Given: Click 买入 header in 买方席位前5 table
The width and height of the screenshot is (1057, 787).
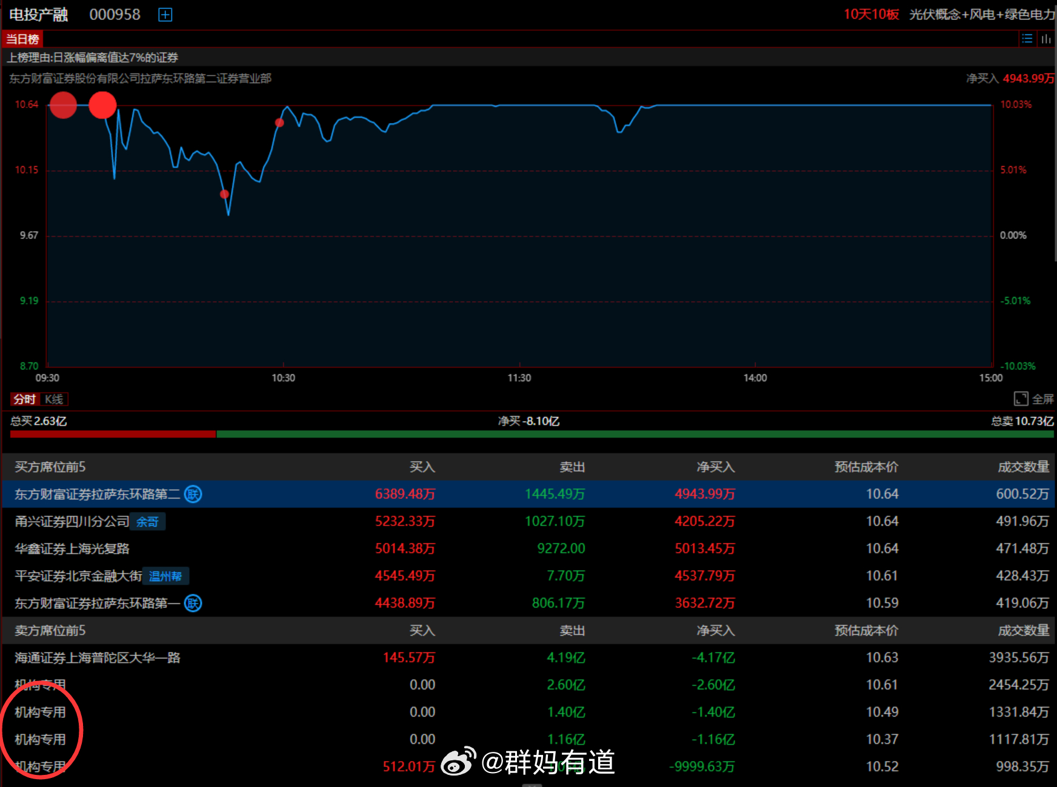Looking at the screenshot, I should (x=422, y=467).
